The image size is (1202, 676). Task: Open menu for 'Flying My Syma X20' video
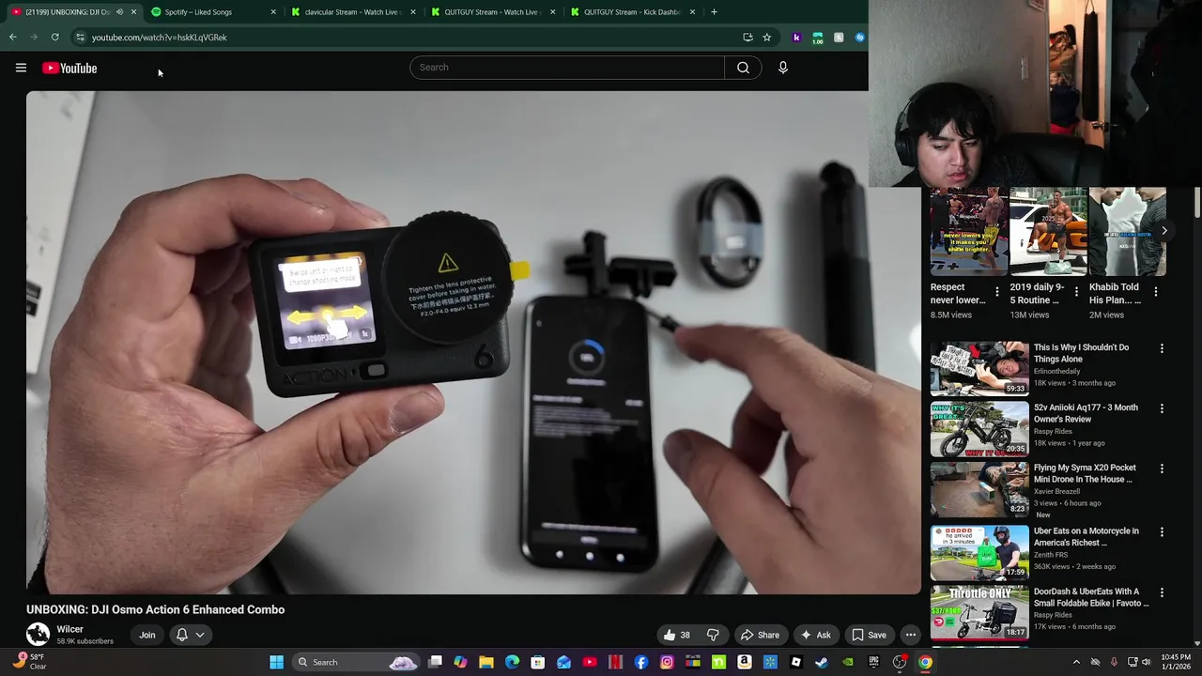(1162, 469)
